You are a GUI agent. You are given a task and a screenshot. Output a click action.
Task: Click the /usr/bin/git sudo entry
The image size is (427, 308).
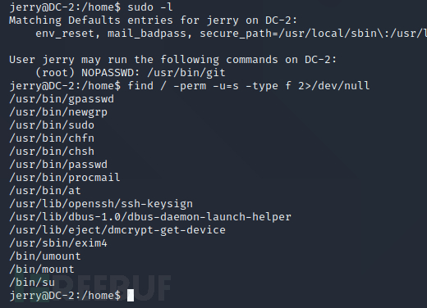(x=186, y=73)
